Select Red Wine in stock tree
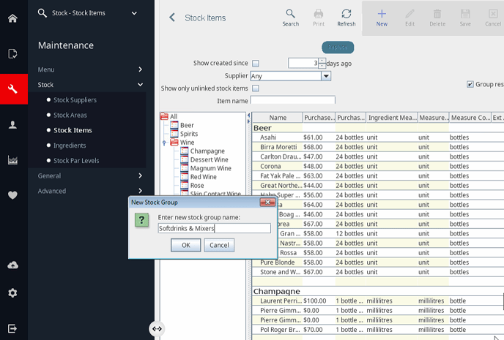The width and height of the screenshot is (504, 340). pos(199,177)
